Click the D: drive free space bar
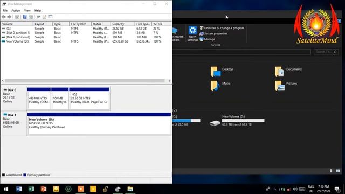The image size is (345, 194). pos(243,121)
